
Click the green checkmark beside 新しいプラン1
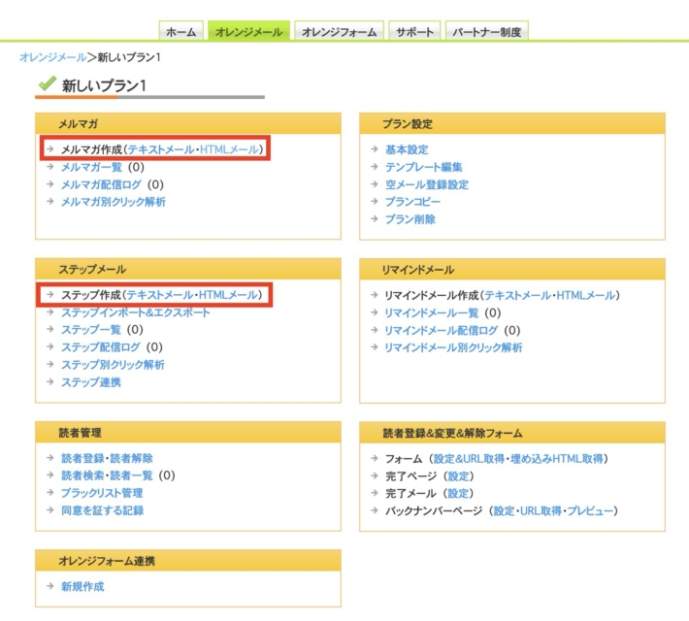coord(47,83)
